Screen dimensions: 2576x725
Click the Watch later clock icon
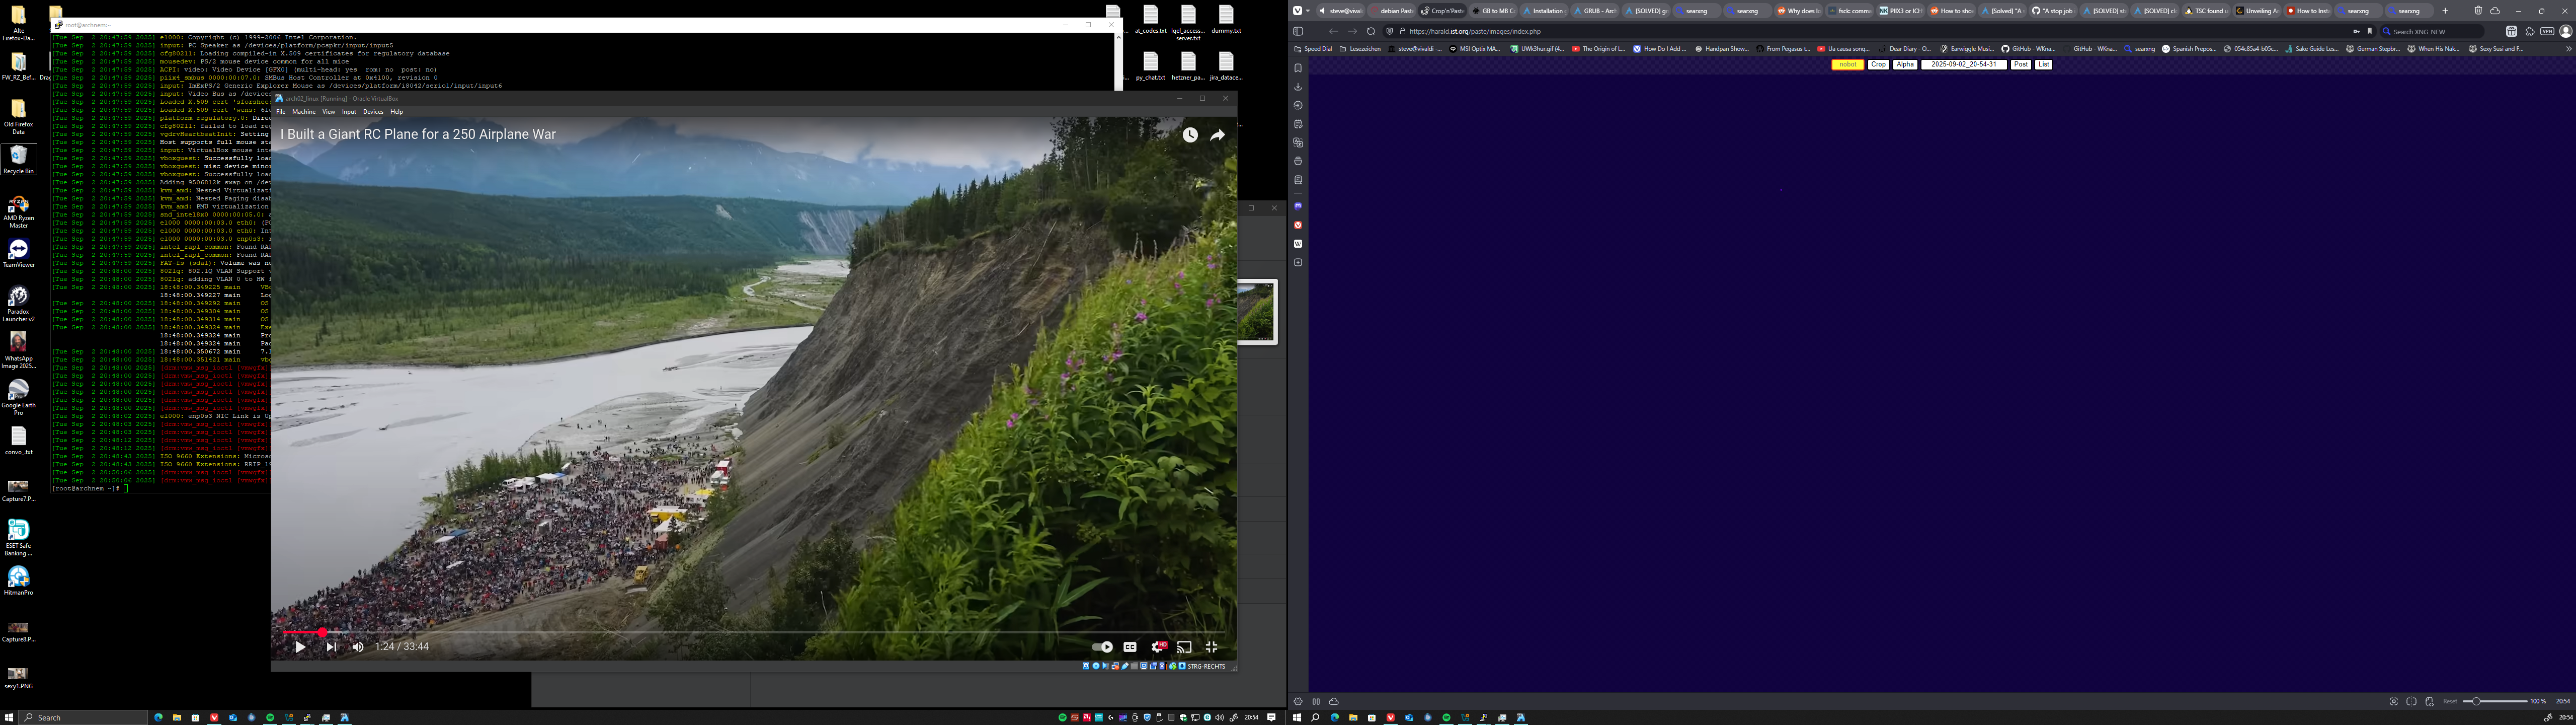pos(1190,135)
